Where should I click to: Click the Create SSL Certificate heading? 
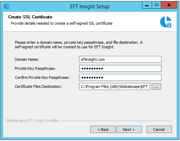(30, 17)
